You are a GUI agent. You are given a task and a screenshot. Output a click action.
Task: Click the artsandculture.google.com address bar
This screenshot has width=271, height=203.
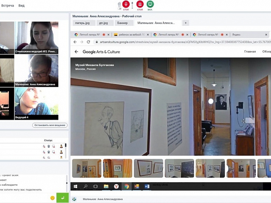click(183, 42)
